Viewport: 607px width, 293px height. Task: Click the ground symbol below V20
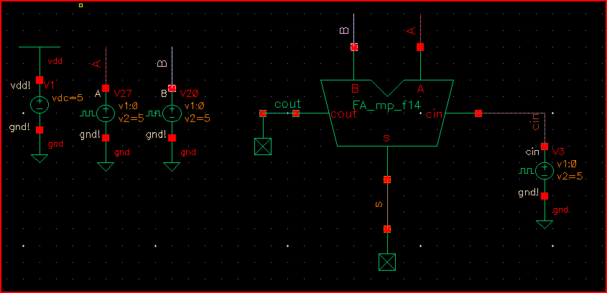coord(172,167)
